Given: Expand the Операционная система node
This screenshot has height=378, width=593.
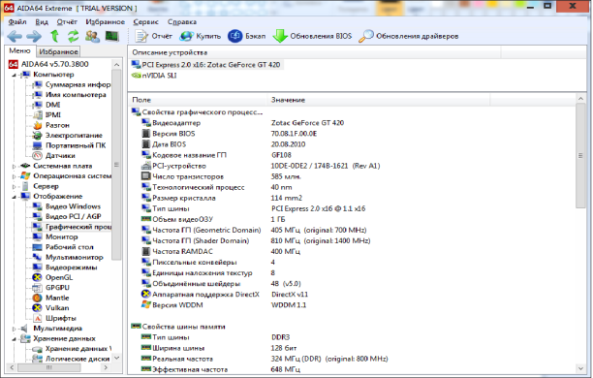Looking at the screenshot, I should tap(14, 176).
